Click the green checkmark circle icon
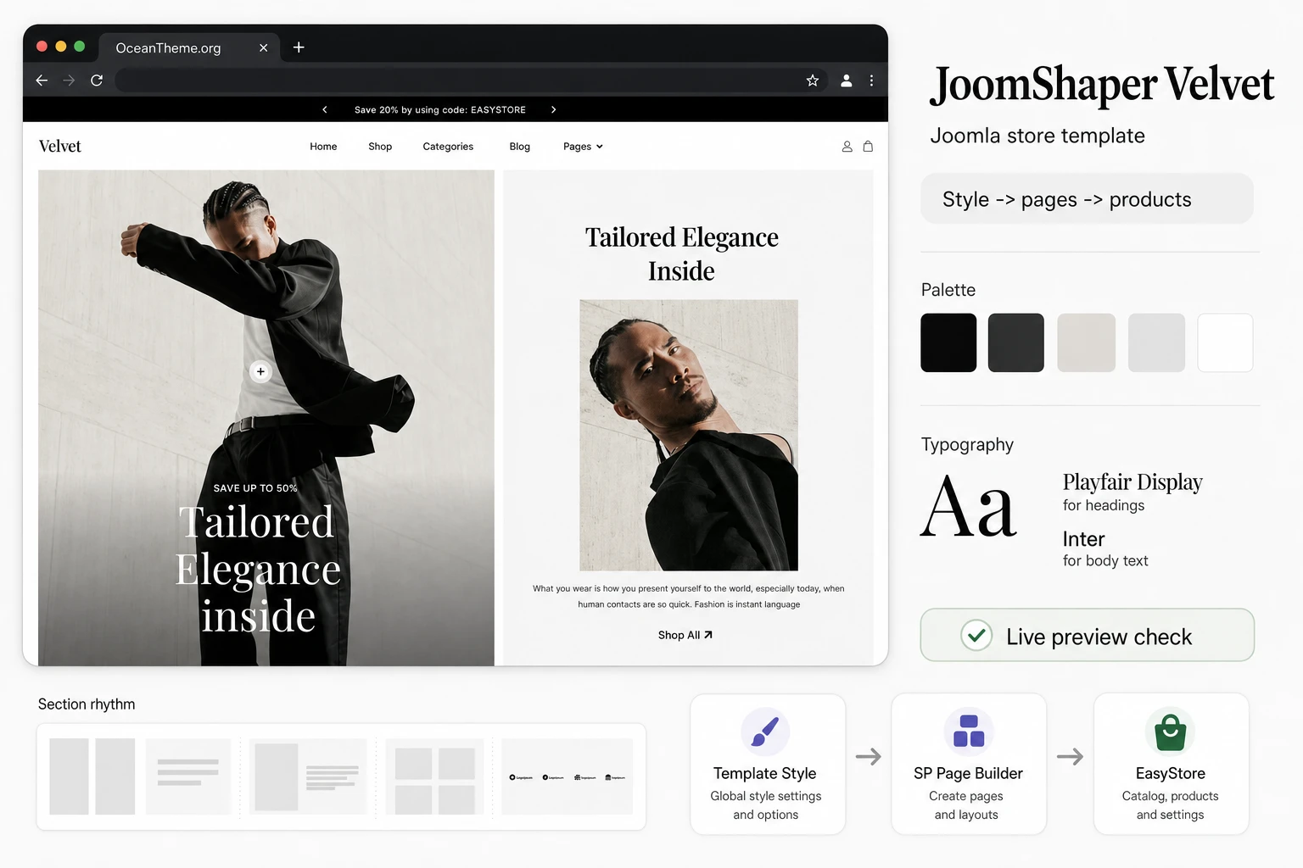Image resolution: width=1303 pixels, height=868 pixels. pyautogui.click(x=976, y=635)
